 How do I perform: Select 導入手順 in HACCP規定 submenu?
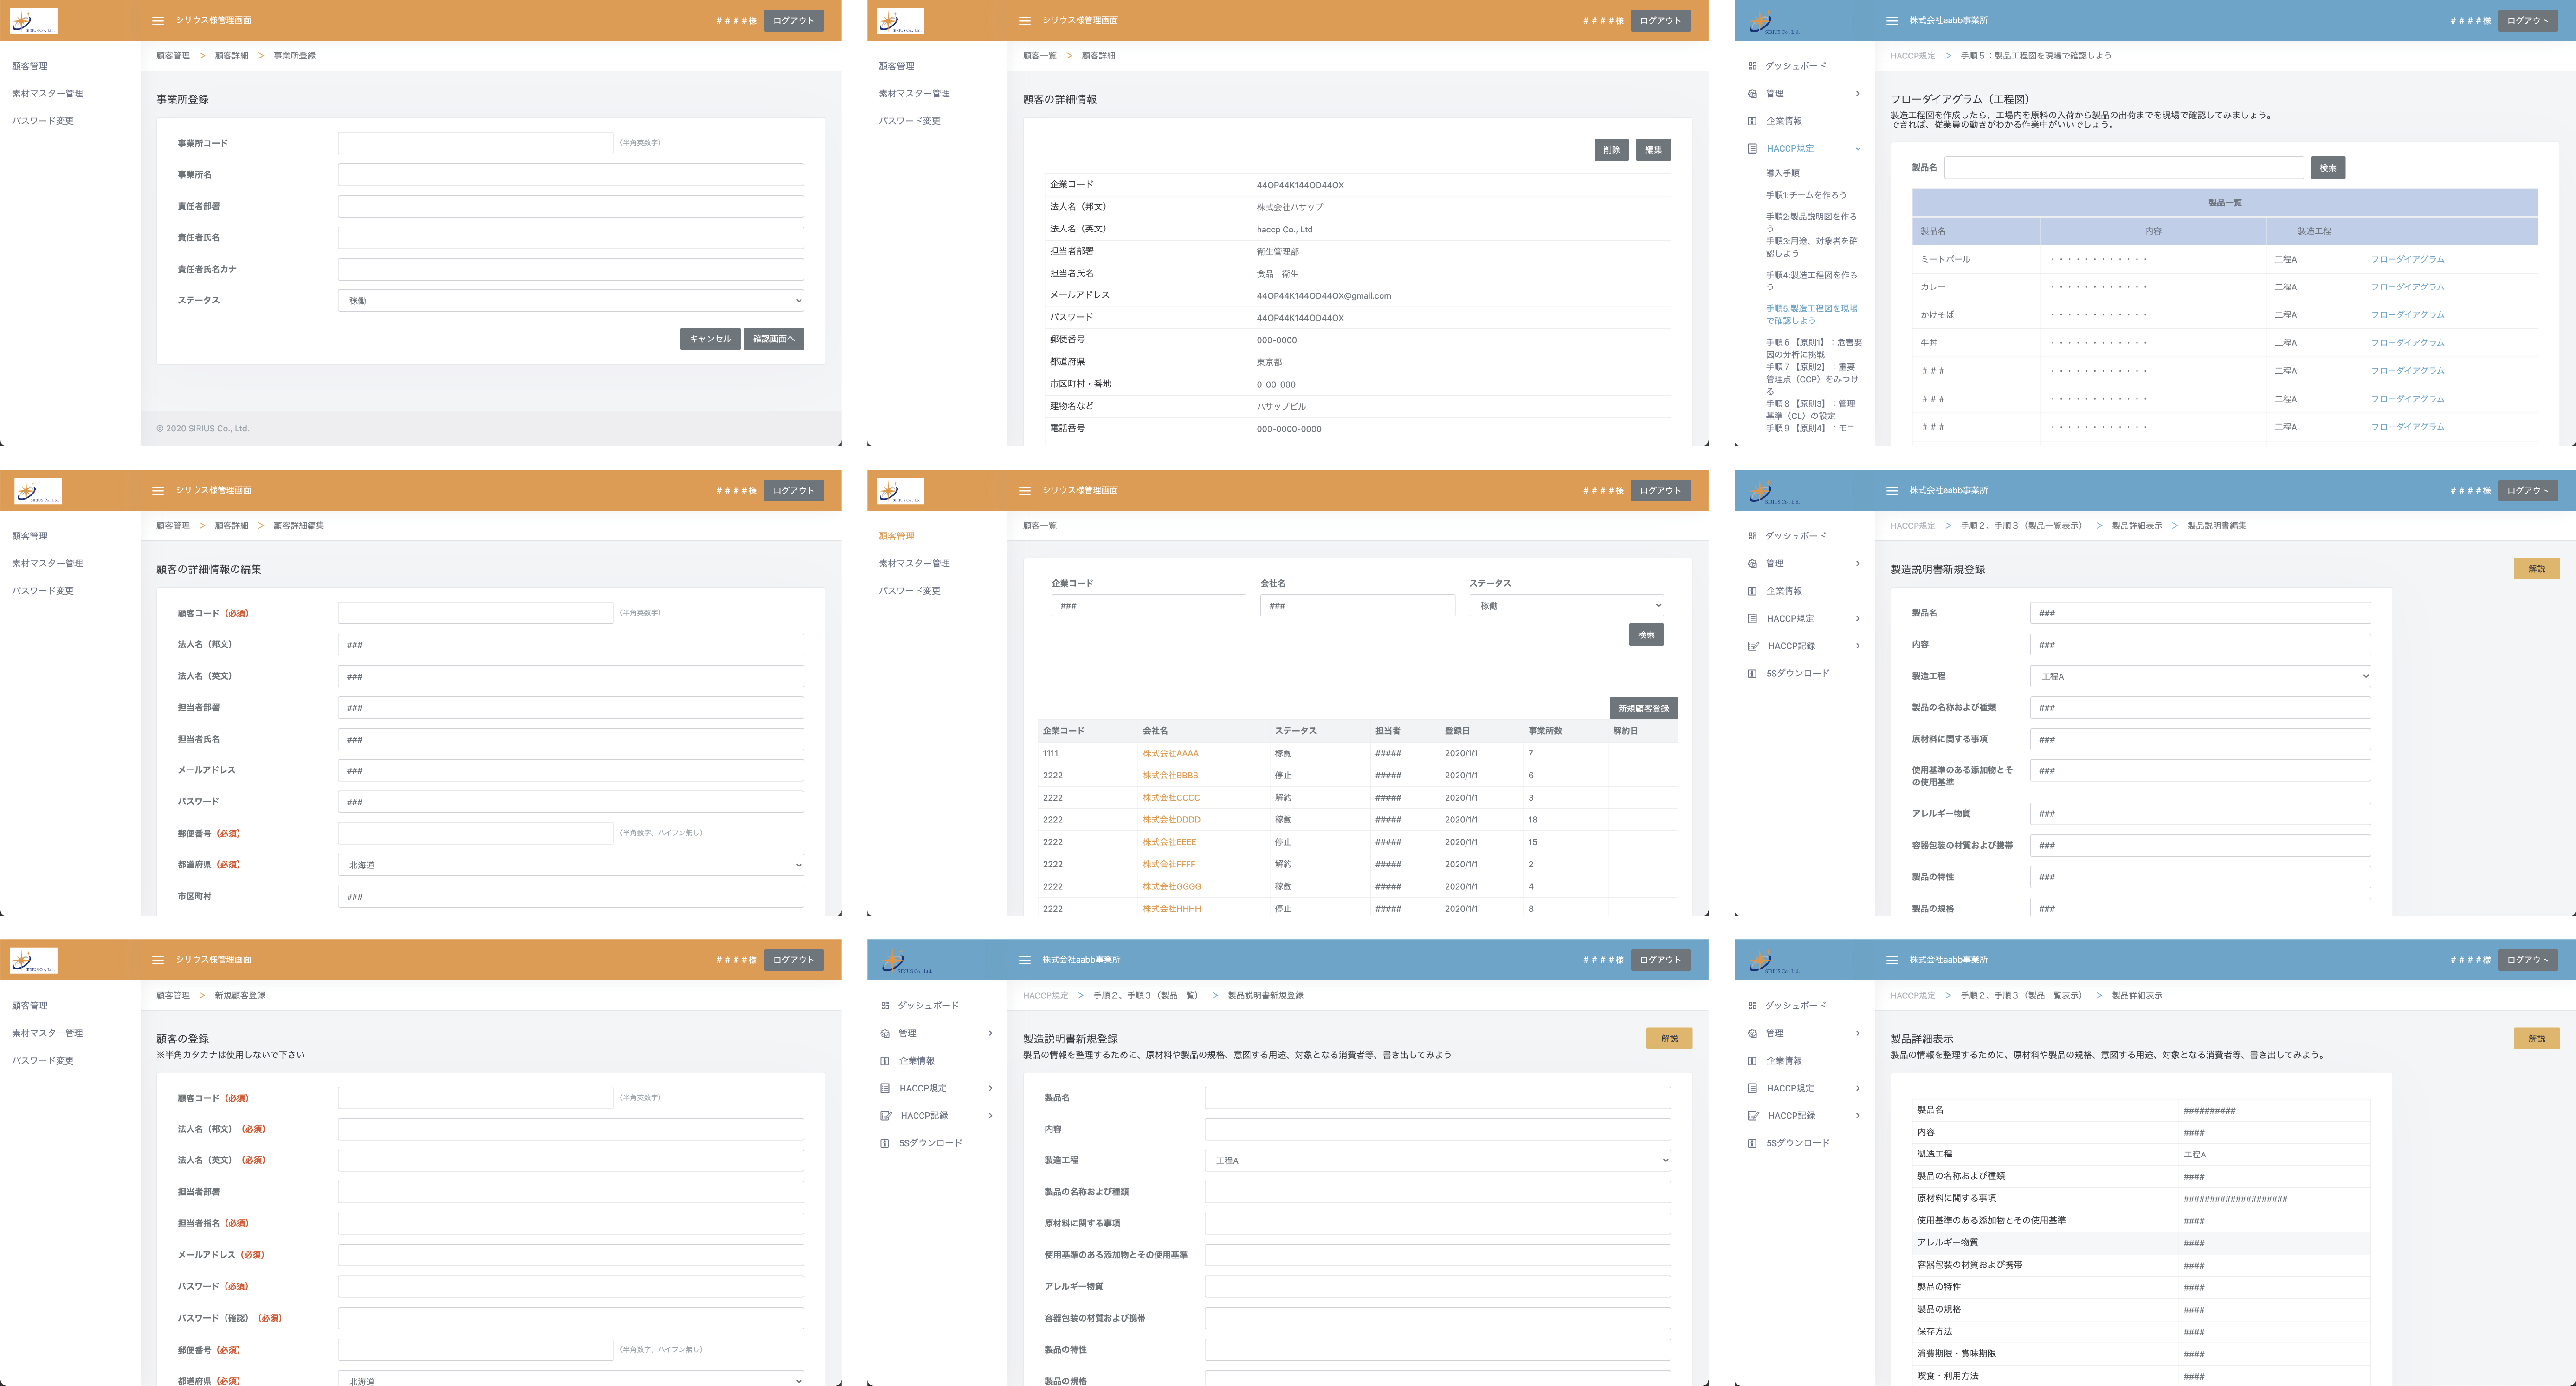click(1782, 173)
